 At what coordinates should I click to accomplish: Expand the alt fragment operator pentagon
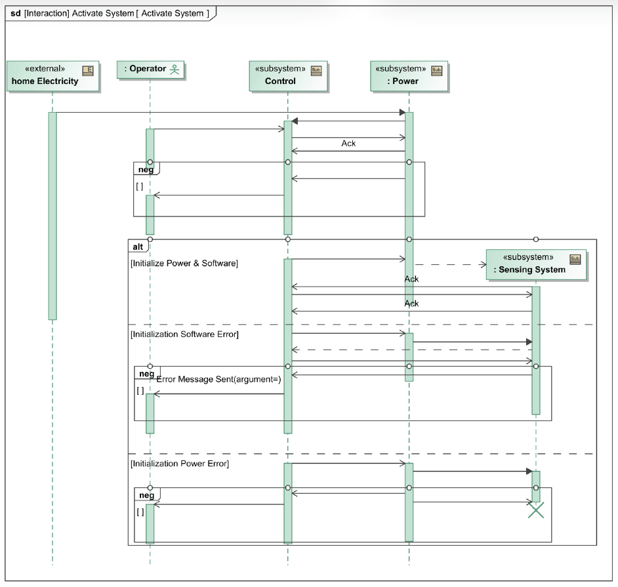[138, 246]
